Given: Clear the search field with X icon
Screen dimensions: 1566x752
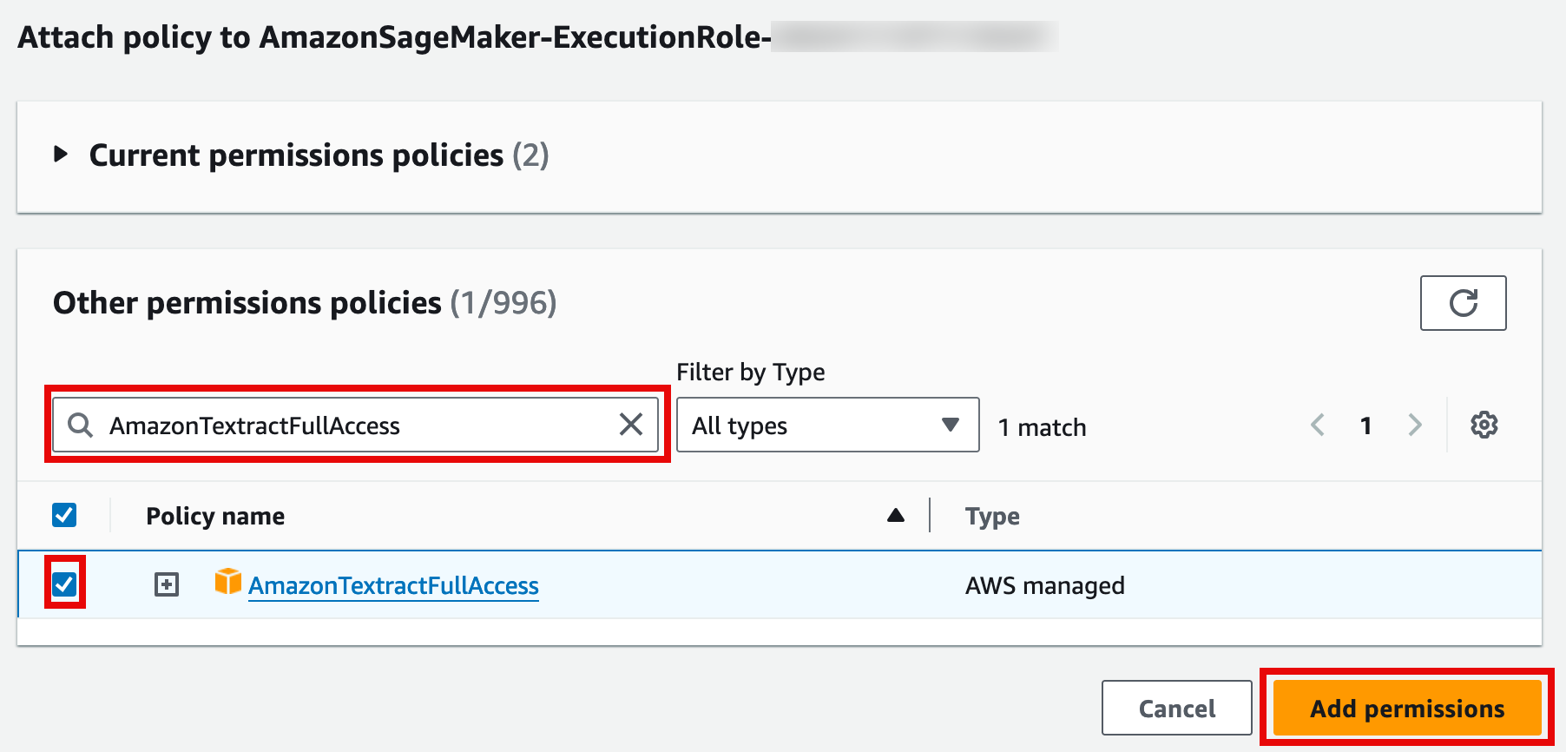Looking at the screenshot, I should point(631,425).
